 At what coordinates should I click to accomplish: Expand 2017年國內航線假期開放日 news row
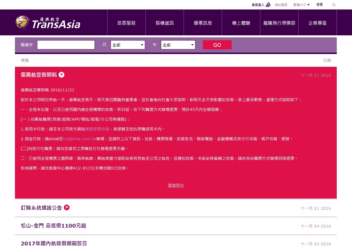click(176, 244)
